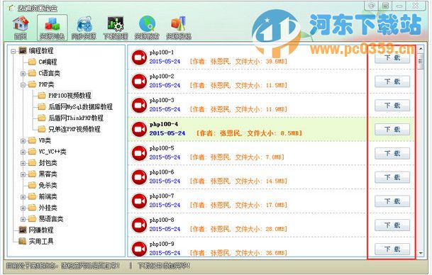Screen dimensions: 432x275
Task: Download the php100-1 video
Action: [x=392, y=58]
